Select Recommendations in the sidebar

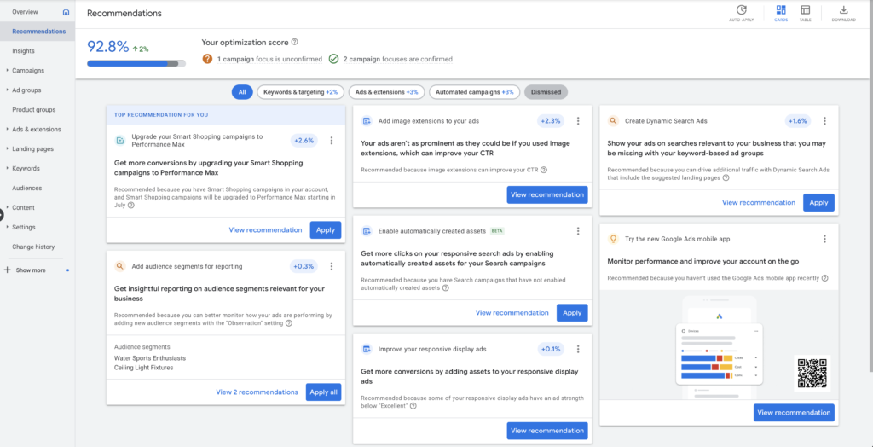click(39, 32)
